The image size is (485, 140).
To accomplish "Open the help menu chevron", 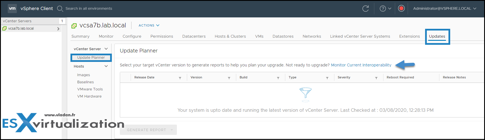I will [390, 9].
